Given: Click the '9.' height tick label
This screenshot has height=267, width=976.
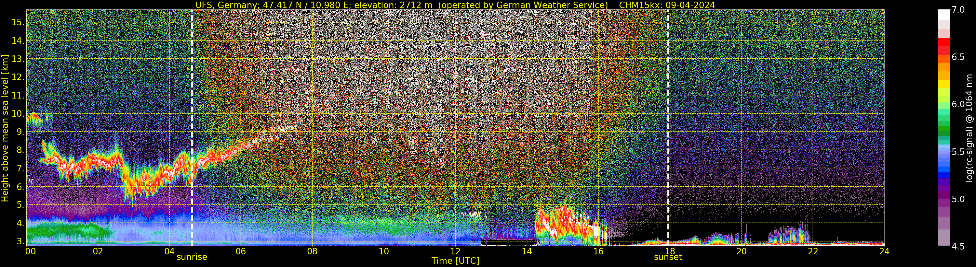Looking at the screenshot, I should pos(20,132).
